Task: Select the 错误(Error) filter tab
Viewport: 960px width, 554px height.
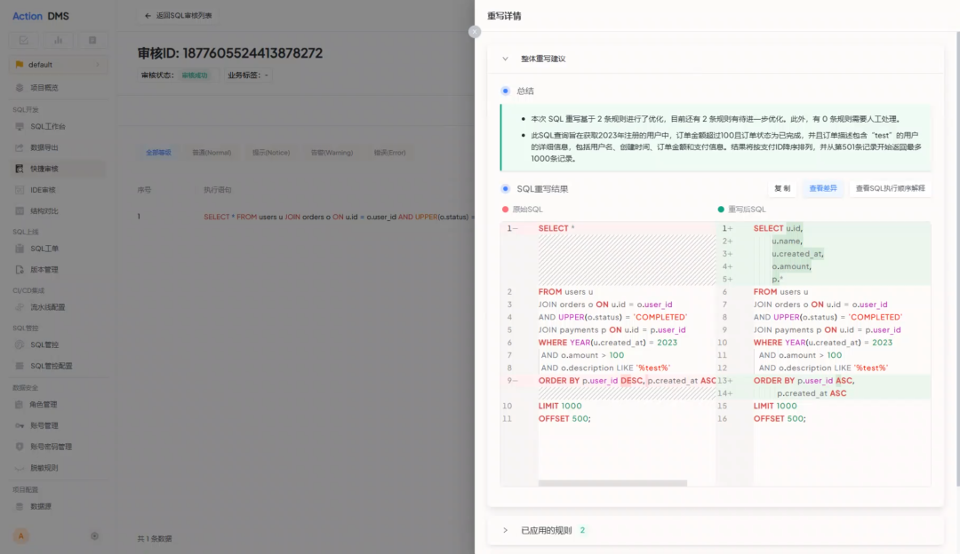Action: click(x=390, y=152)
